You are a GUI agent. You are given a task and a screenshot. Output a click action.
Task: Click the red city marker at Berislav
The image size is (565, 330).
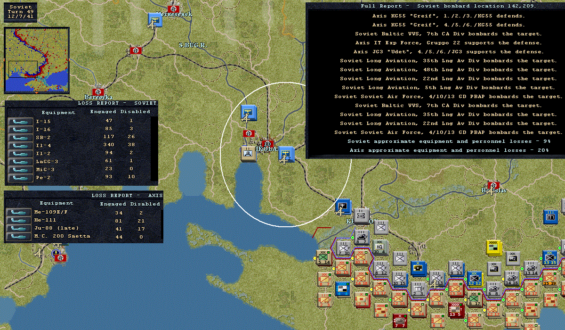493,185
